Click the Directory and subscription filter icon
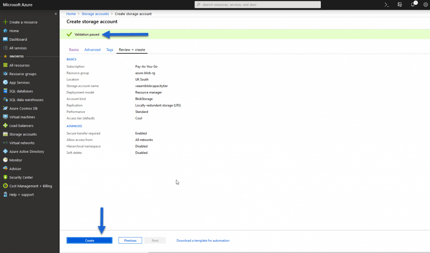 coord(400,5)
